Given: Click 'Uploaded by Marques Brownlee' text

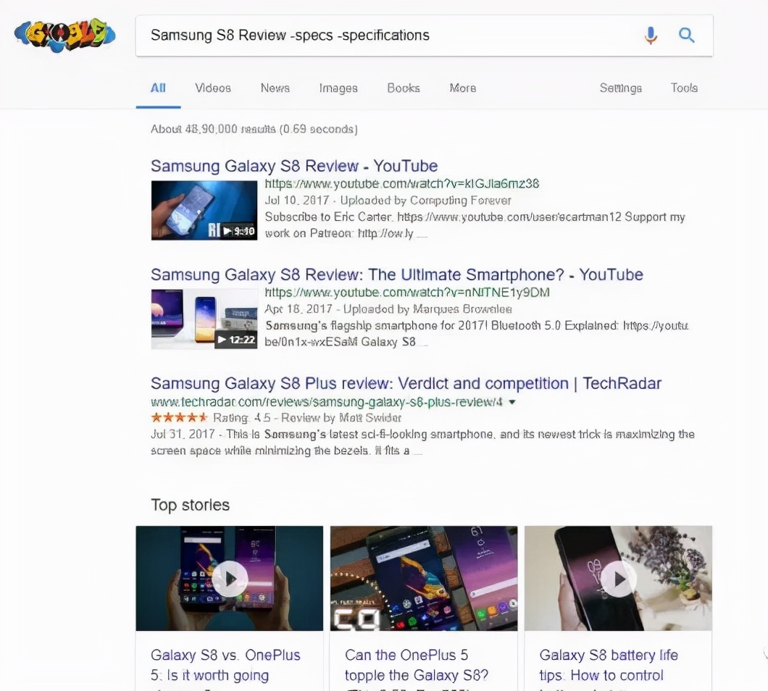Looking at the screenshot, I should (427, 309).
